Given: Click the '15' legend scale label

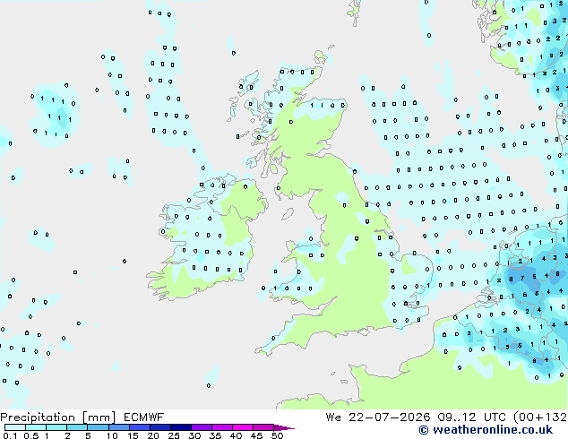Looking at the screenshot, I should click(x=133, y=435).
